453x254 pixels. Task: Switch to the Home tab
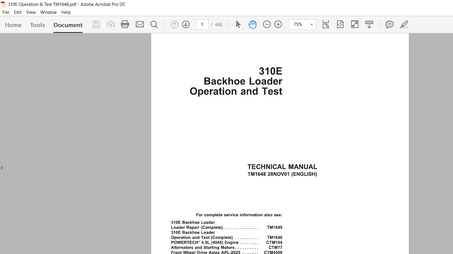[13, 25]
